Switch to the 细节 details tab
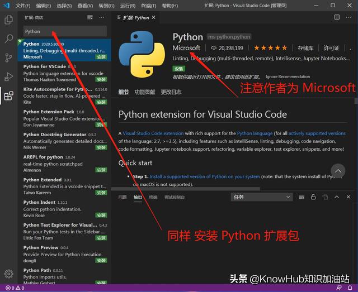This screenshot has height=292, width=358. [x=123, y=92]
